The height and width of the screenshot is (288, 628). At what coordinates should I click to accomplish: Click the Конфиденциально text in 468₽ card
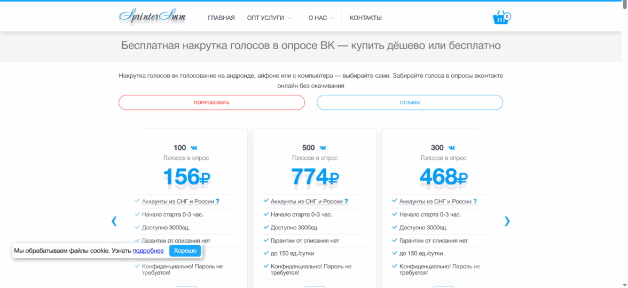(x=440, y=270)
